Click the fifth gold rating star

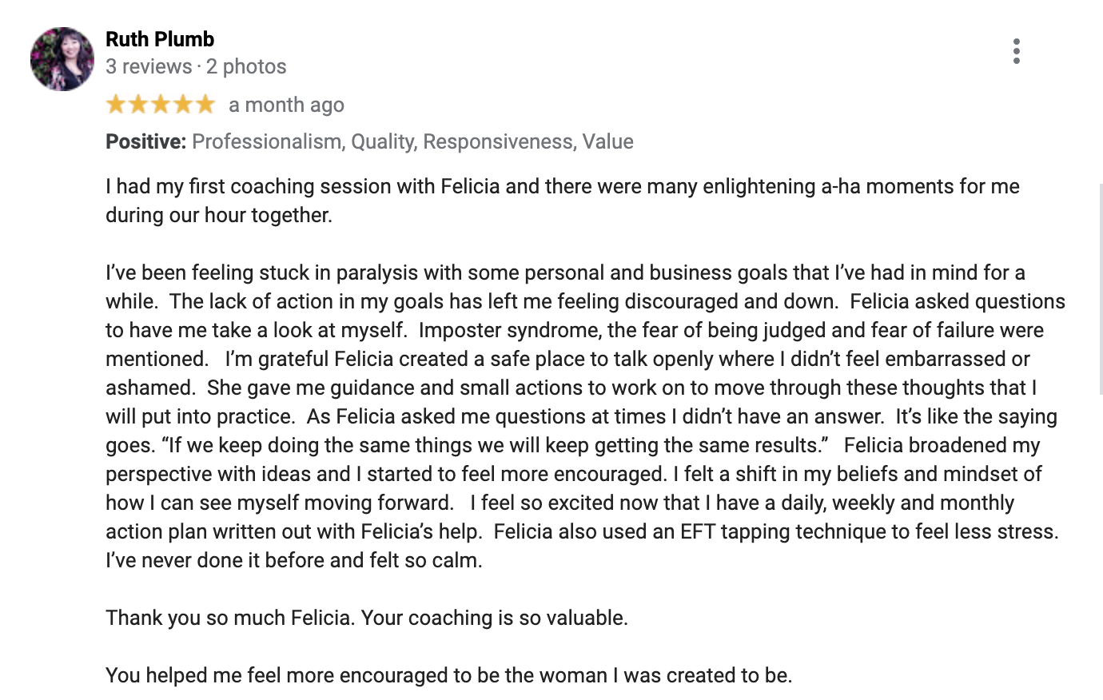click(205, 104)
